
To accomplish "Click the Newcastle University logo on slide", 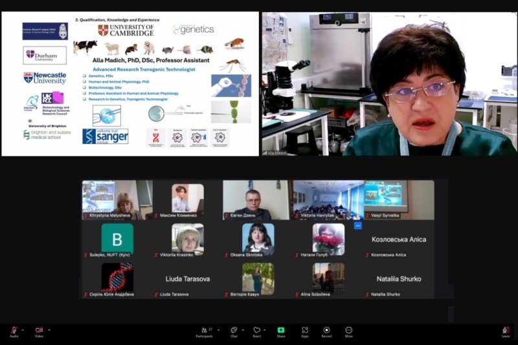I will tap(45, 78).
